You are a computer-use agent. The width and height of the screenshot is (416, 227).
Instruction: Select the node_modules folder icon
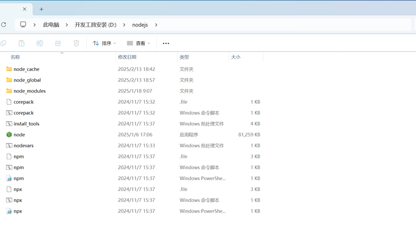pos(9,91)
